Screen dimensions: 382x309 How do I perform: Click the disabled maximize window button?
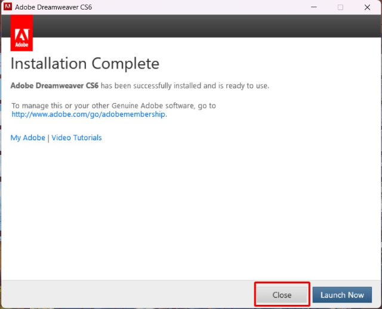click(340, 7)
